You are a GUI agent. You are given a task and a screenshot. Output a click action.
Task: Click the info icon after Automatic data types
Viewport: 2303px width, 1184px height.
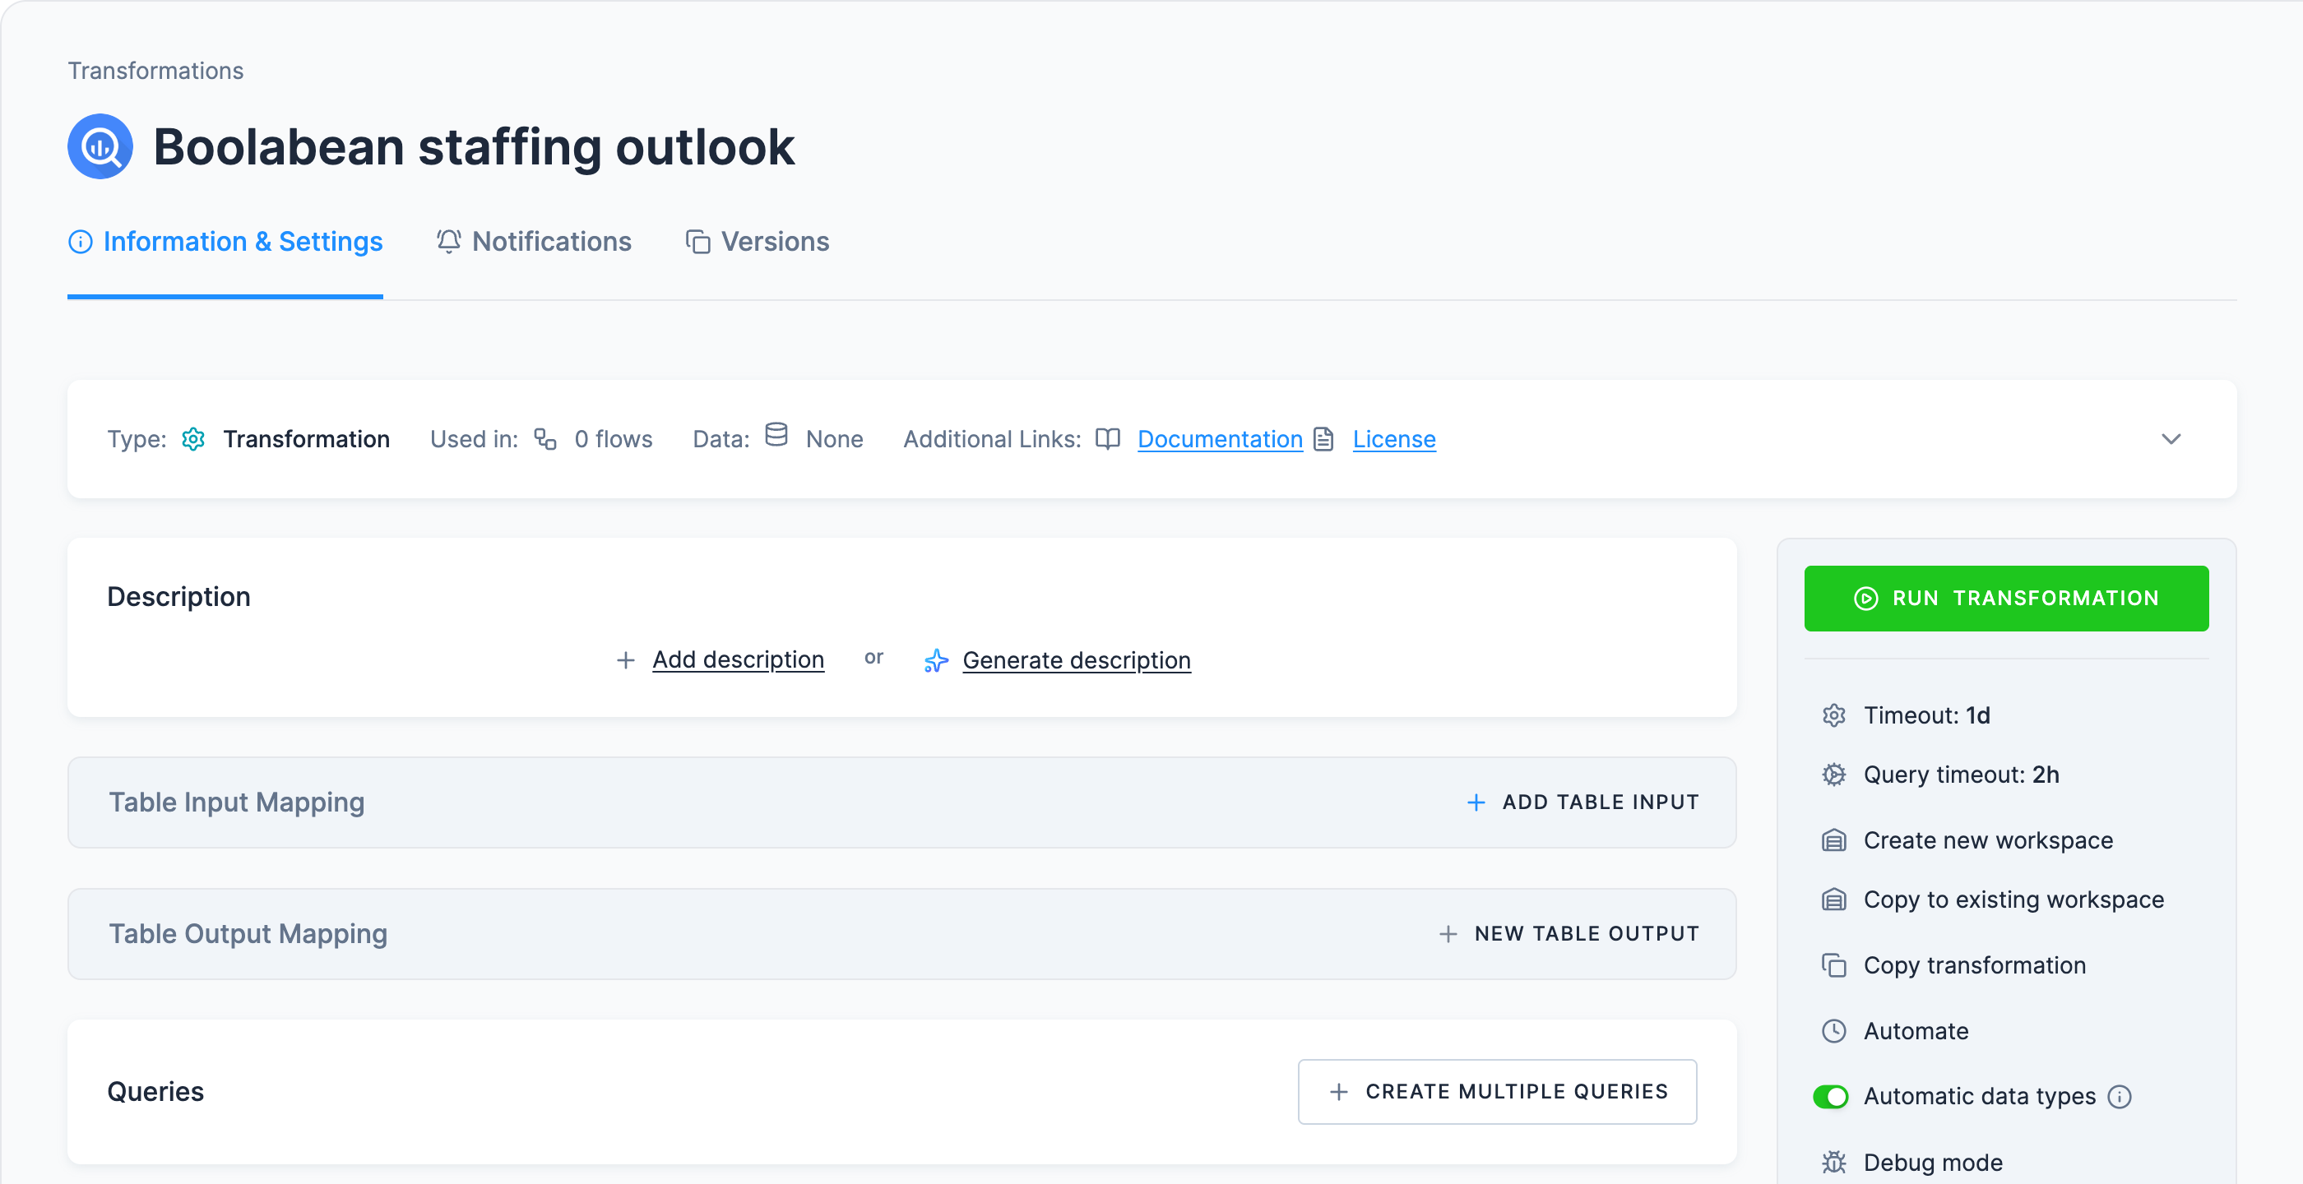pos(2120,1096)
